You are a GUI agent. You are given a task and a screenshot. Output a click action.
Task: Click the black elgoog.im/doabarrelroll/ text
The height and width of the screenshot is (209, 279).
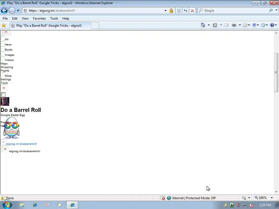pos(25,151)
